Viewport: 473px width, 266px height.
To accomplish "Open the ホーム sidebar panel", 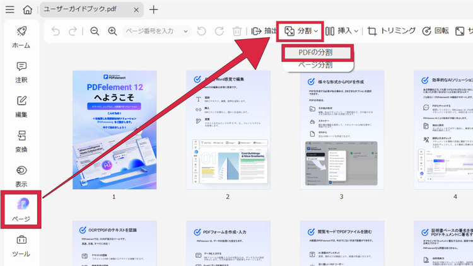I will coord(21,37).
